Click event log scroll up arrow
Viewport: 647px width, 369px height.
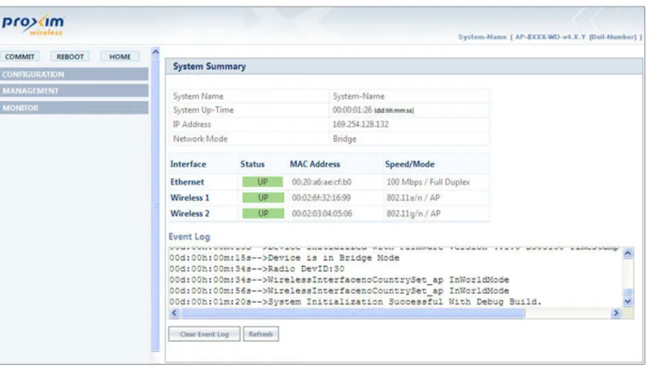(x=627, y=253)
